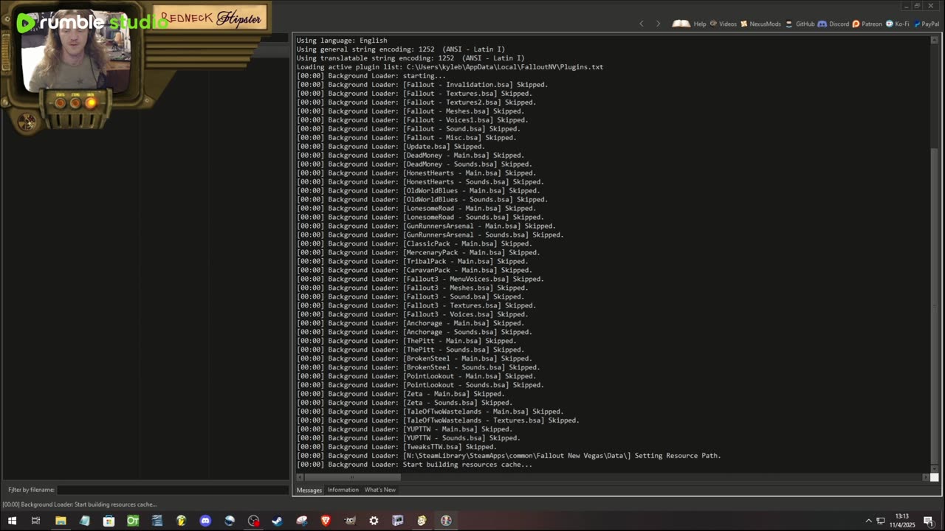Select the 'LonesomeRoad - Sounds.bsa' log line
This screenshot has height=531, width=945.
pyautogui.click(x=420, y=218)
